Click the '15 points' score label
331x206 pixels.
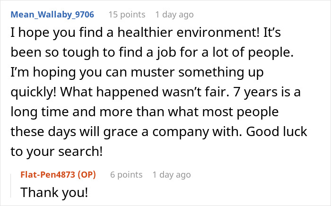[x=126, y=15]
